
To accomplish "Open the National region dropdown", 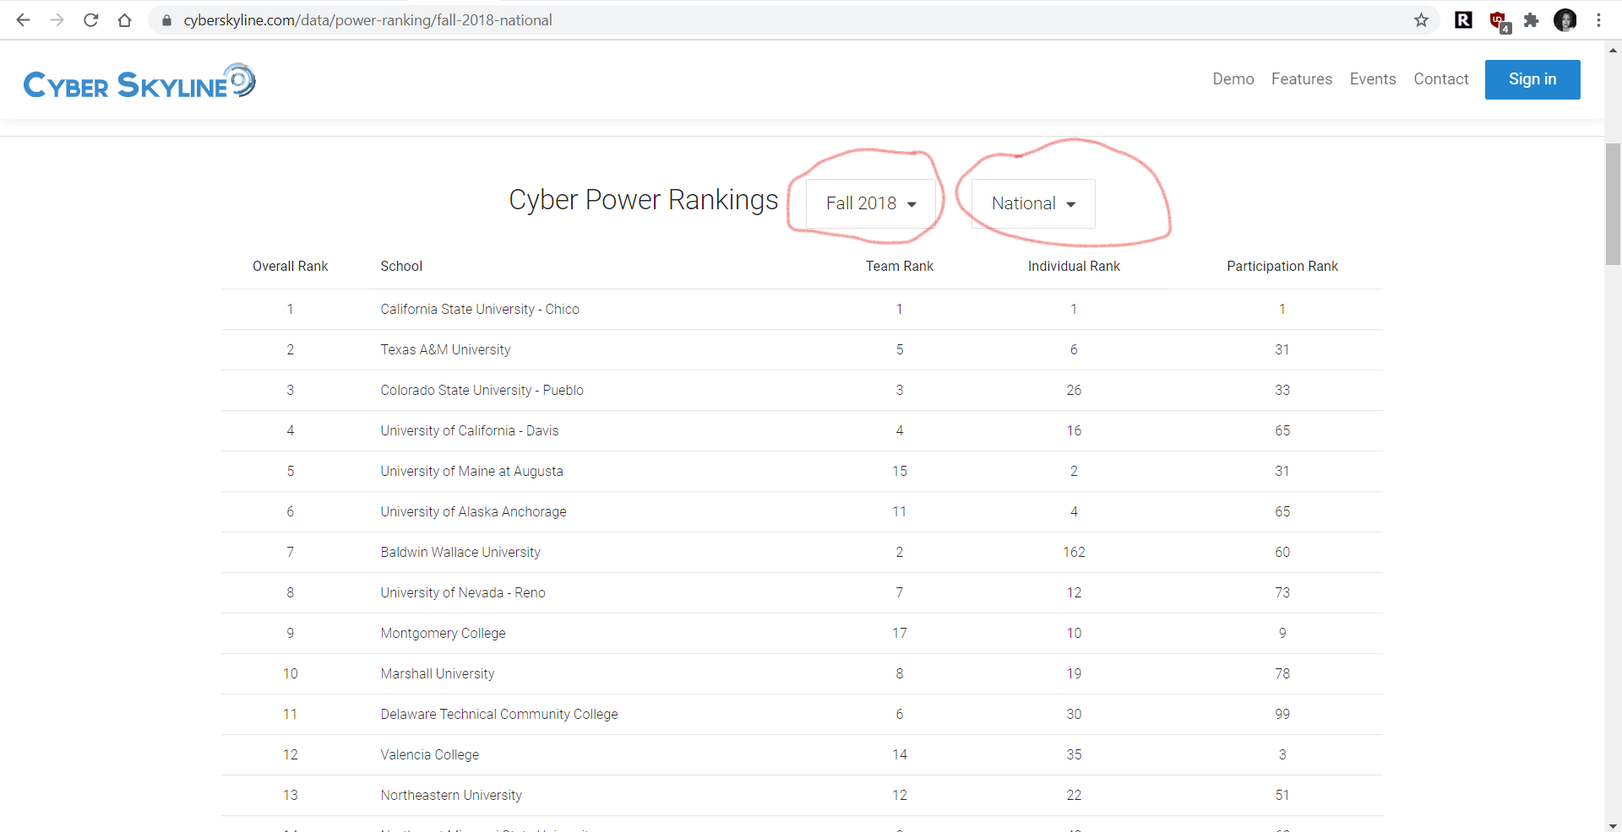I will (x=1033, y=203).
